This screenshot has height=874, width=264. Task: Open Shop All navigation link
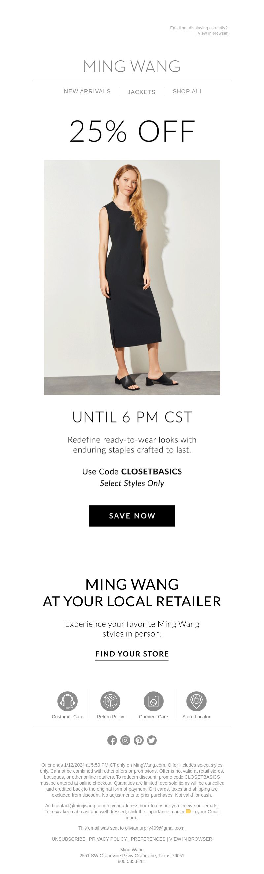pos(188,91)
